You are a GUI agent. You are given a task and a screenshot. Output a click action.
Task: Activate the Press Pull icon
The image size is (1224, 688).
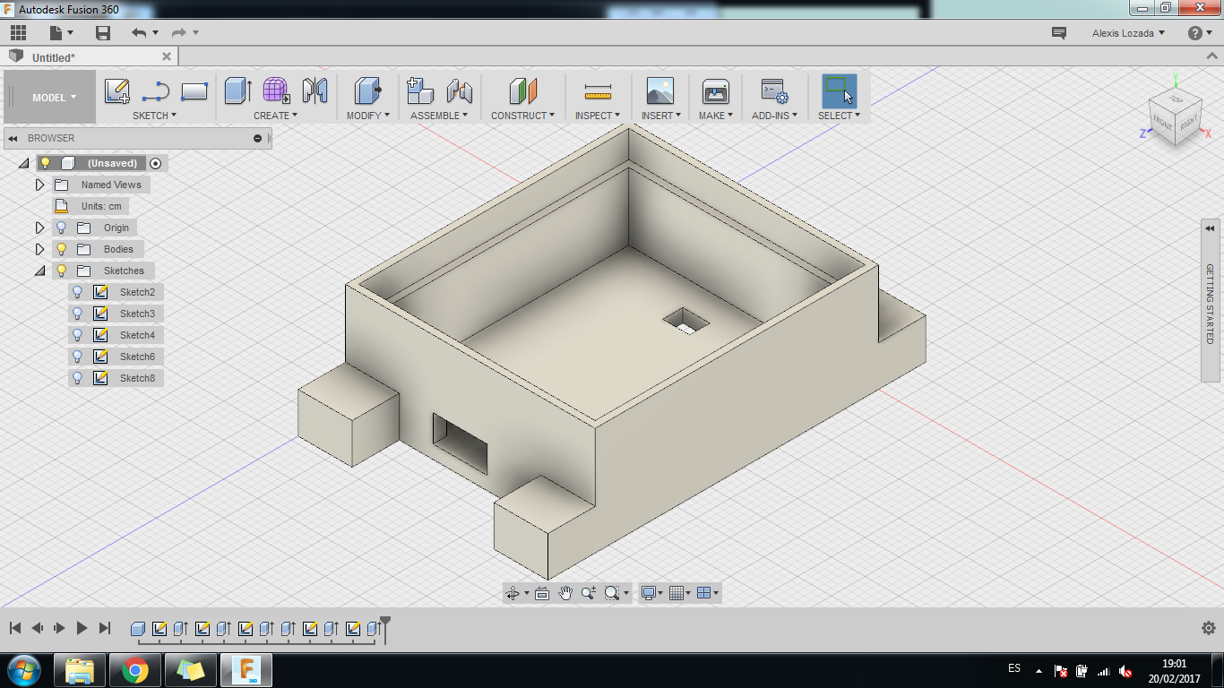pyautogui.click(x=367, y=90)
